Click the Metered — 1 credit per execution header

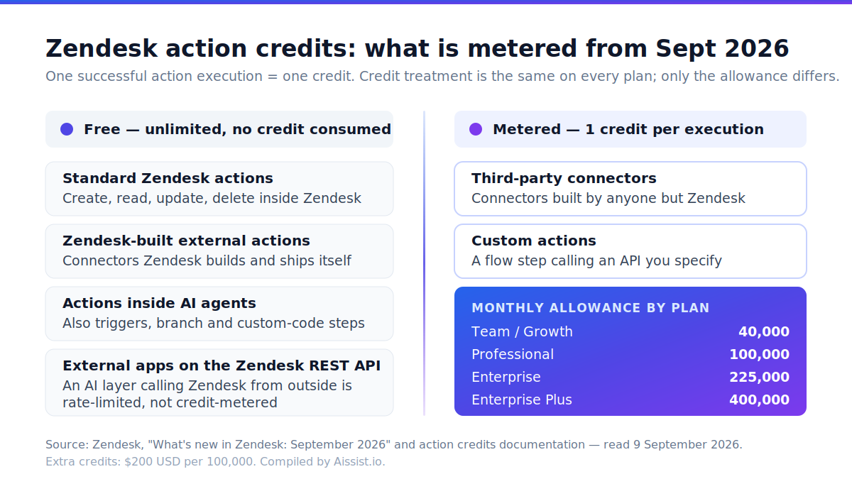pyautogui.click(x=630, y=129)
